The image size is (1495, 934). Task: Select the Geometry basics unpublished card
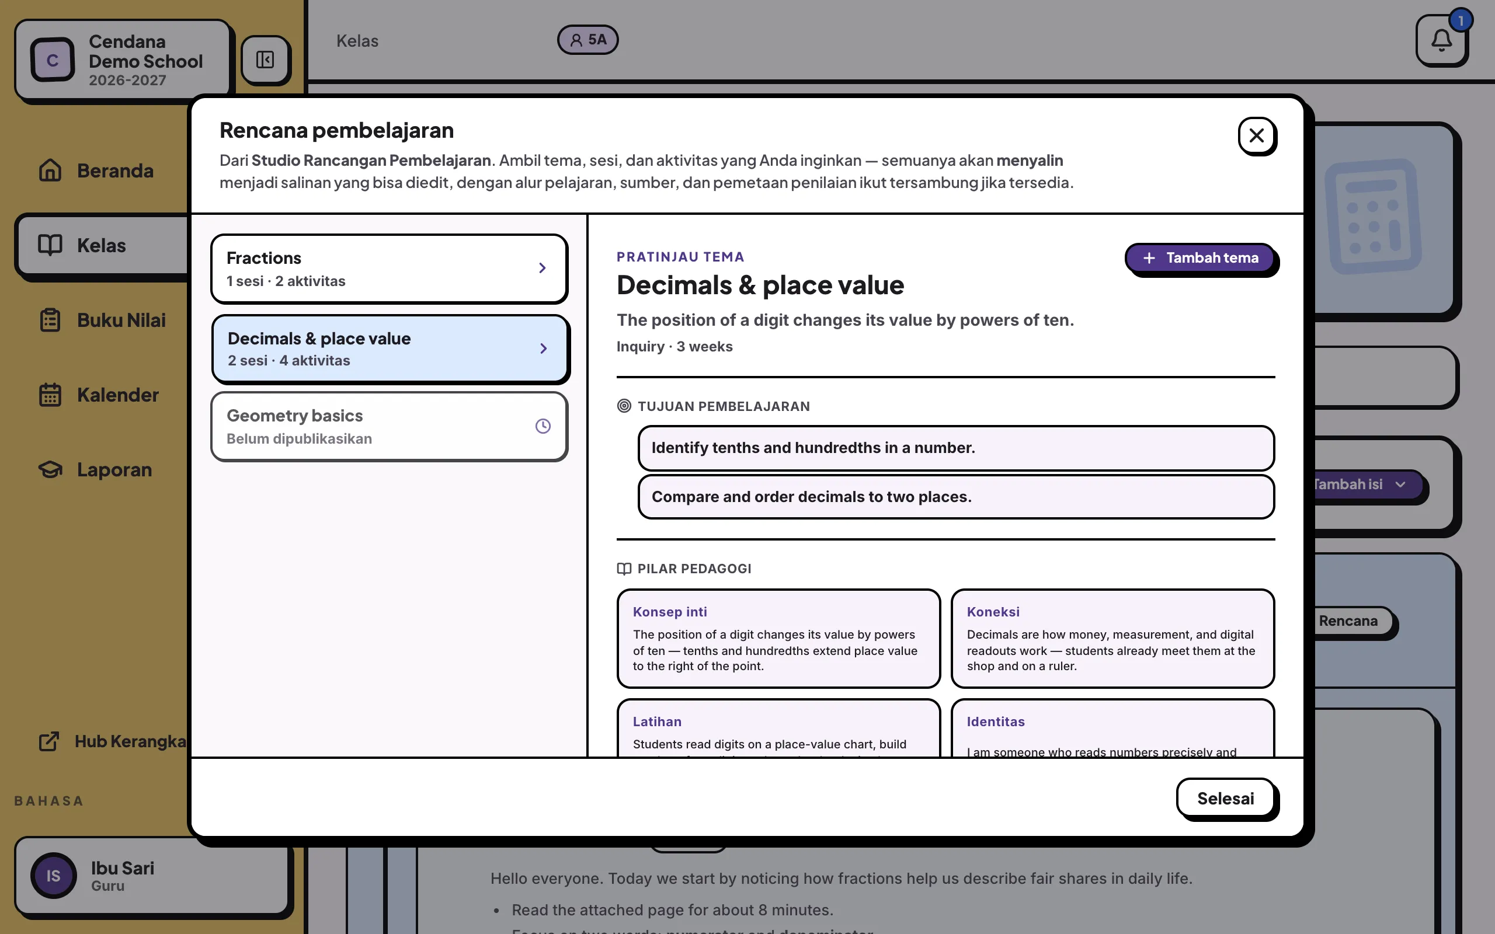click(x=388, y=426)
